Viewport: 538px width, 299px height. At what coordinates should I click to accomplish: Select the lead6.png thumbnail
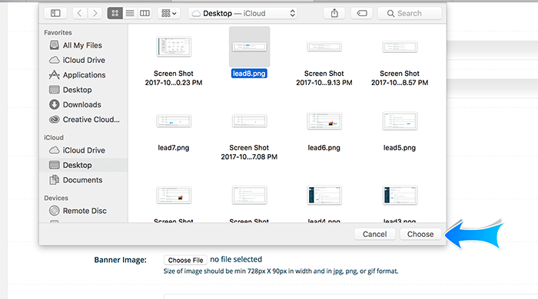coord(324,121)
